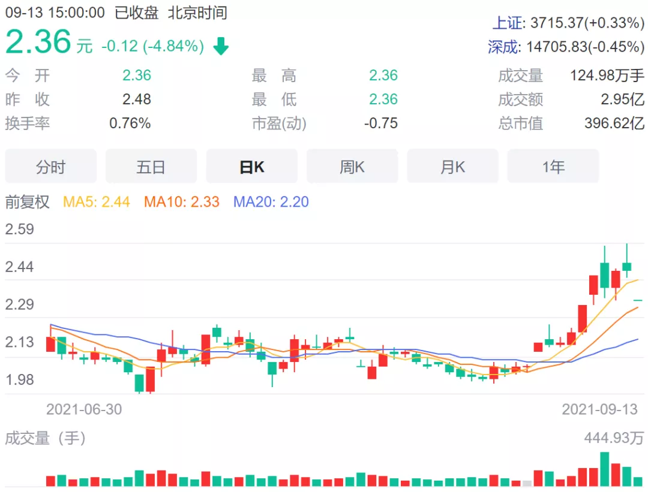Open the 上证 index link

click(506, 23)
